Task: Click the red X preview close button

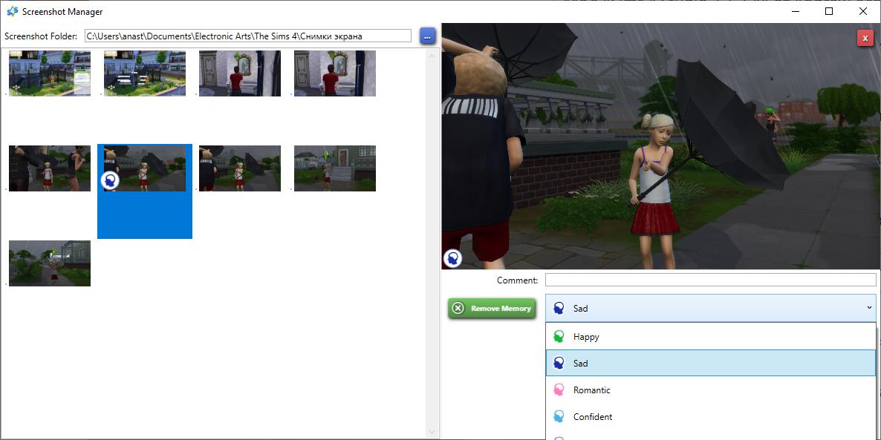Action: coord(865,38)
